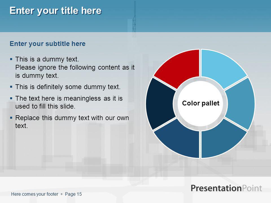This screenshot has height=203, width=271.
Task: Click the footer separator square icon
Action: pos(62,194)
